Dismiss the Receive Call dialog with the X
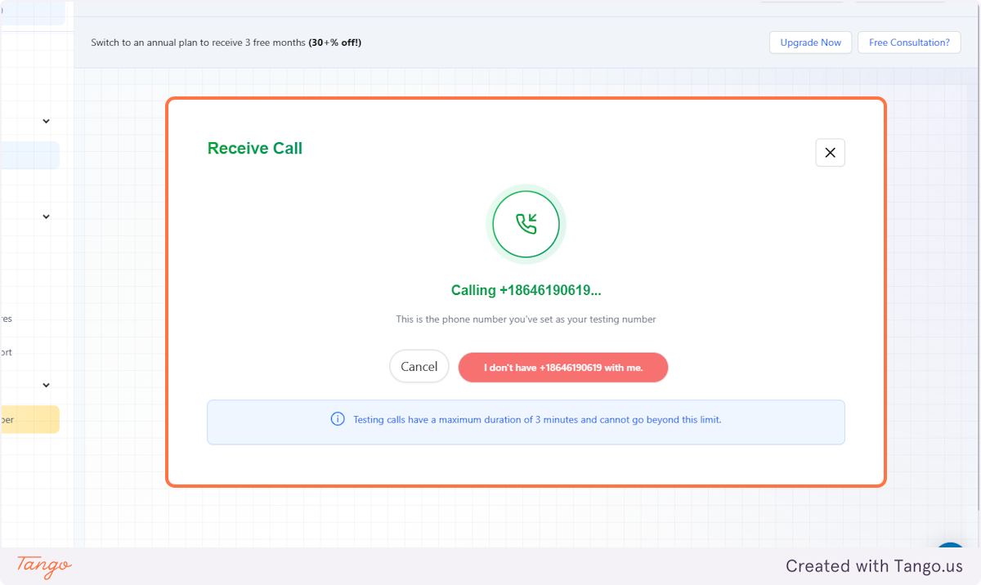Image resolution: width=981 pixels, height=585 pixels. 830,152
